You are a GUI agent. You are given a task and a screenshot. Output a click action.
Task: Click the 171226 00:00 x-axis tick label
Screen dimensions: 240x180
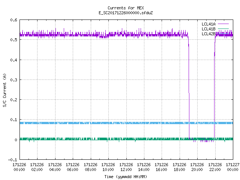19,167
